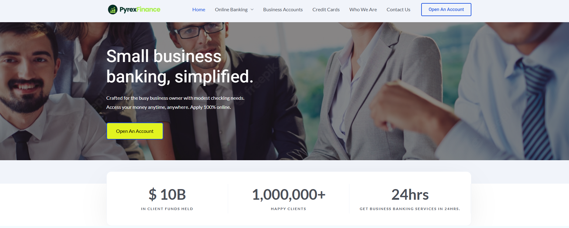Click the PyrexFinance chart logo icon
Image resolution: width=569 pixels, height=228 pixels.
pyautogui.click(x=113, y=9)
